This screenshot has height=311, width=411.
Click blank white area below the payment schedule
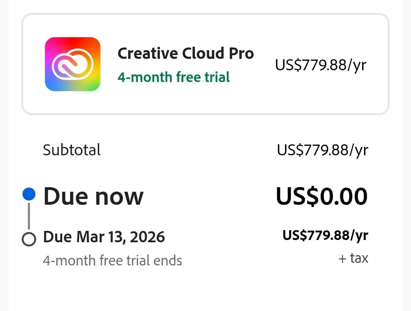[x=205, y=290]
